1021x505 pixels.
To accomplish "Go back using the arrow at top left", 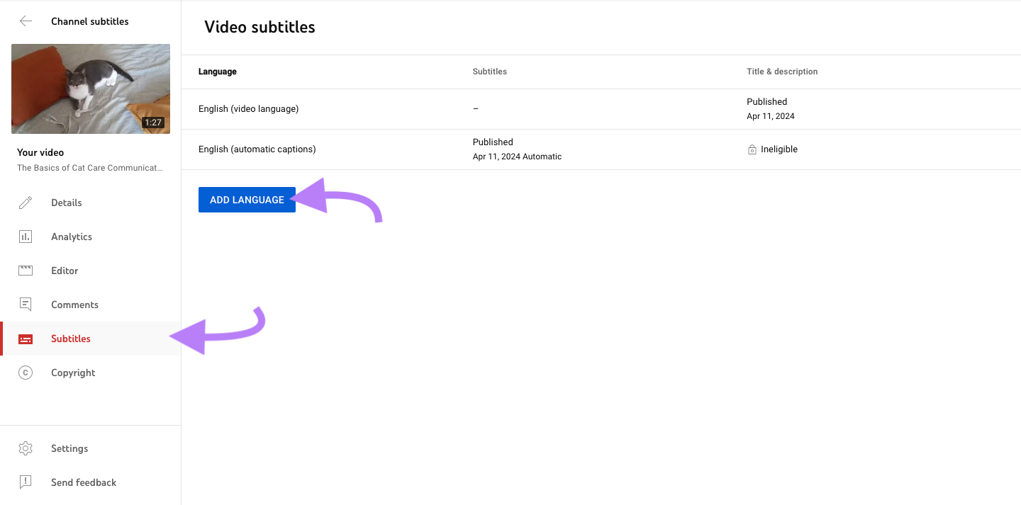I will point(26,21).
